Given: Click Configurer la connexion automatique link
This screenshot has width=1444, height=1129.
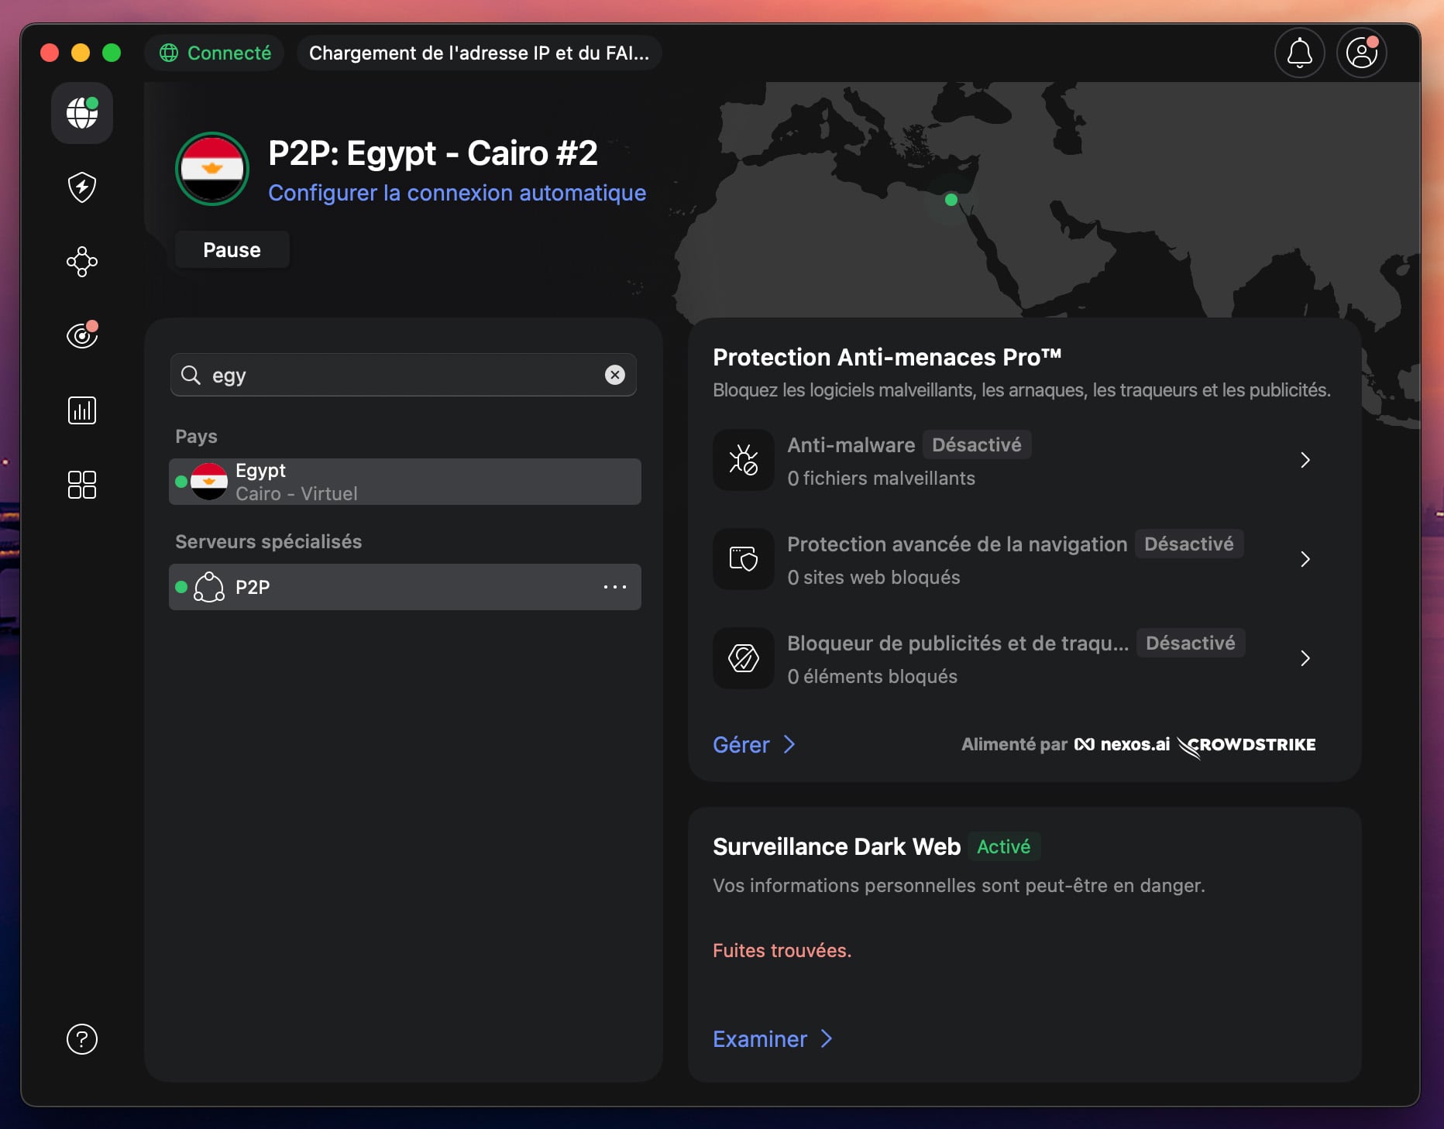Looking at the screenshot, I should [x=456, y=194].
